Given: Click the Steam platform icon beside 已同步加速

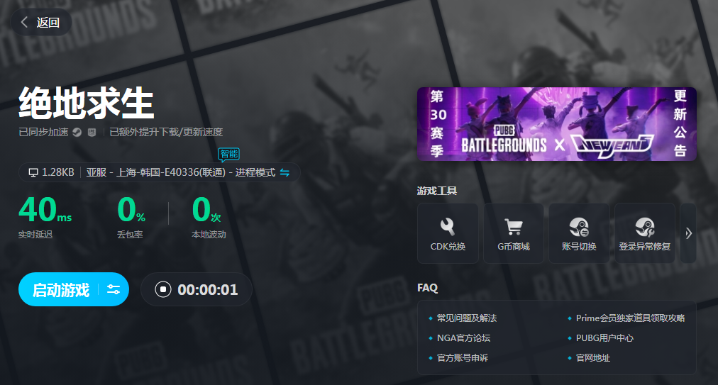Looking at the screenshot, I should point(77,132).
